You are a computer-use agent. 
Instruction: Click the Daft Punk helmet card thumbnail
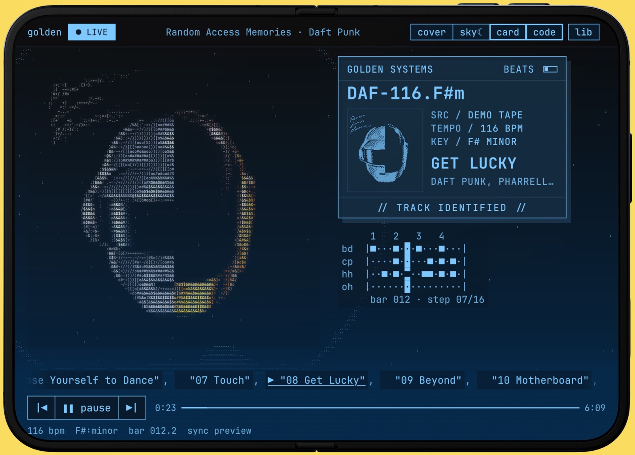point(385,150)
